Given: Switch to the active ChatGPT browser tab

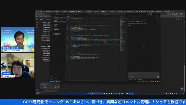Looking at the screenshot, I should click(x=73, y=11).
